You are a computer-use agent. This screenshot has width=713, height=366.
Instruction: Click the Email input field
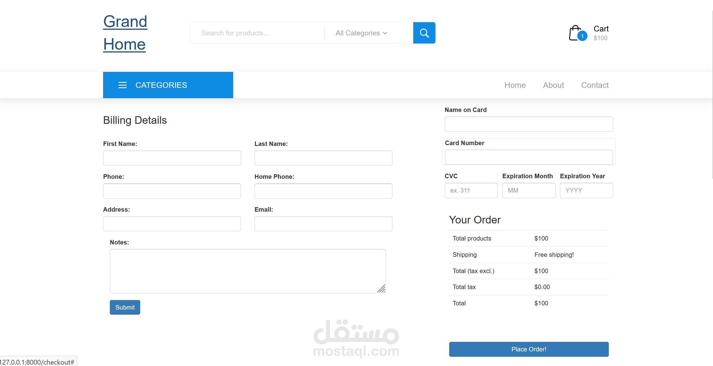point(323,224)
